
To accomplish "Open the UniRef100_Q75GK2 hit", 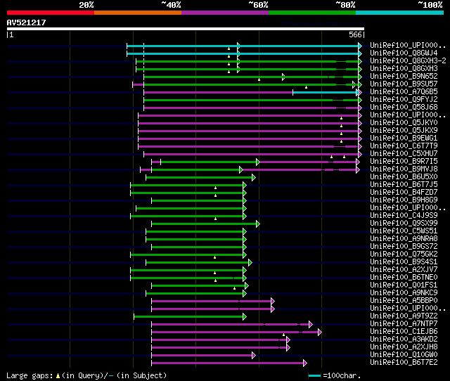I will pyautogui.click(x=404, y=254).
